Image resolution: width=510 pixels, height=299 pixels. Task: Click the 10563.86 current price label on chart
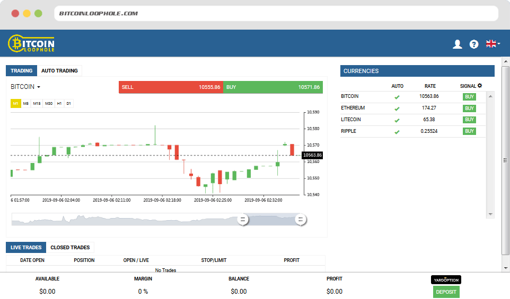[312, 155]
